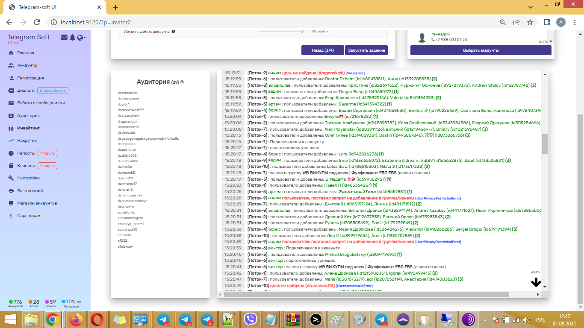Toggle the Авто auto-scroll down arrow
The height and width of the screenshot is (328, 584).
pos(536,282)
